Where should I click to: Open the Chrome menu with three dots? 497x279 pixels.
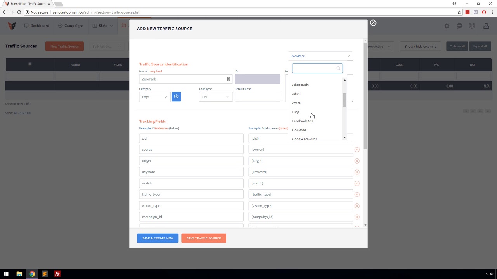pos(492,12)
